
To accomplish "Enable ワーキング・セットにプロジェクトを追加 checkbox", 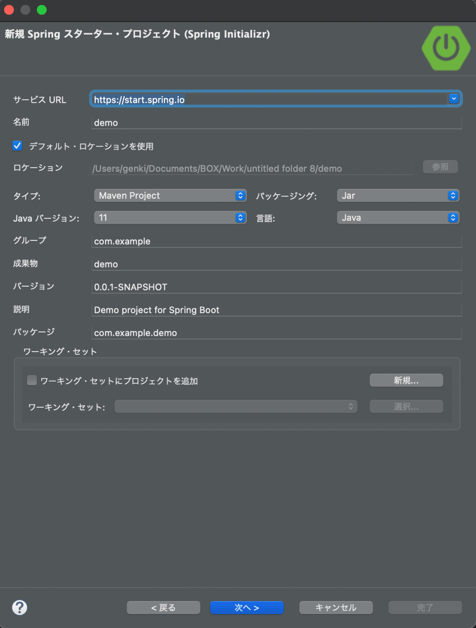I will click(32, 380).
